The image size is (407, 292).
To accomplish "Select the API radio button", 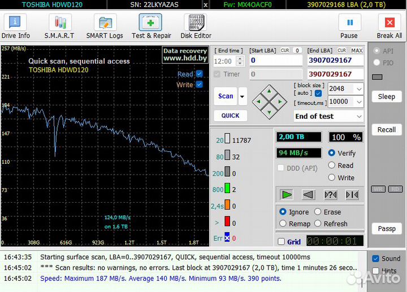I will click(376, 51).
